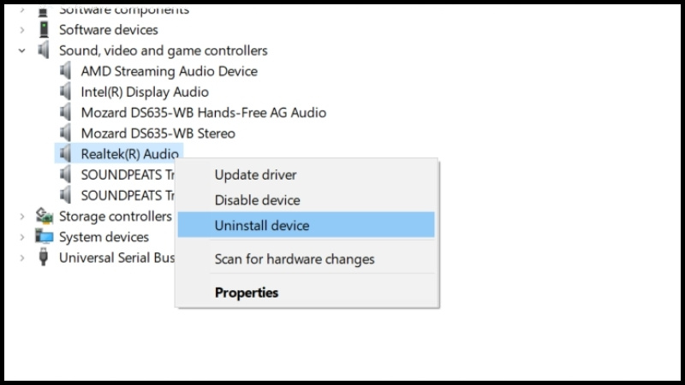Image resolution: width=685 pixels, height=385 pixels.
Task: Click the speaker icon beside AMD Streaming Audio Device
Action: tap(66, 71)
